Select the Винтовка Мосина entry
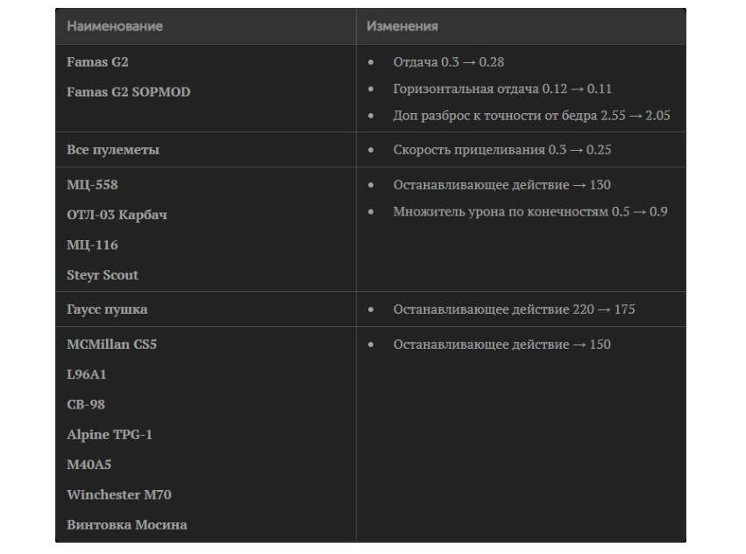The height and width of the screenshot is (554, 746). (x=126, y=525)
